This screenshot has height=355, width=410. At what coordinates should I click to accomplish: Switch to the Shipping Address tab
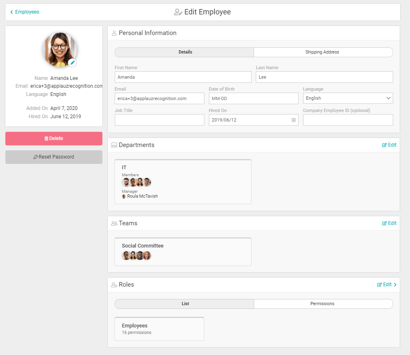tap(323, 52)
